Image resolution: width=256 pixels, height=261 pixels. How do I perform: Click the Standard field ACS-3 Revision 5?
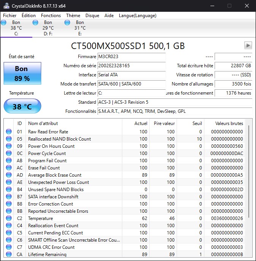click(175, 102)
